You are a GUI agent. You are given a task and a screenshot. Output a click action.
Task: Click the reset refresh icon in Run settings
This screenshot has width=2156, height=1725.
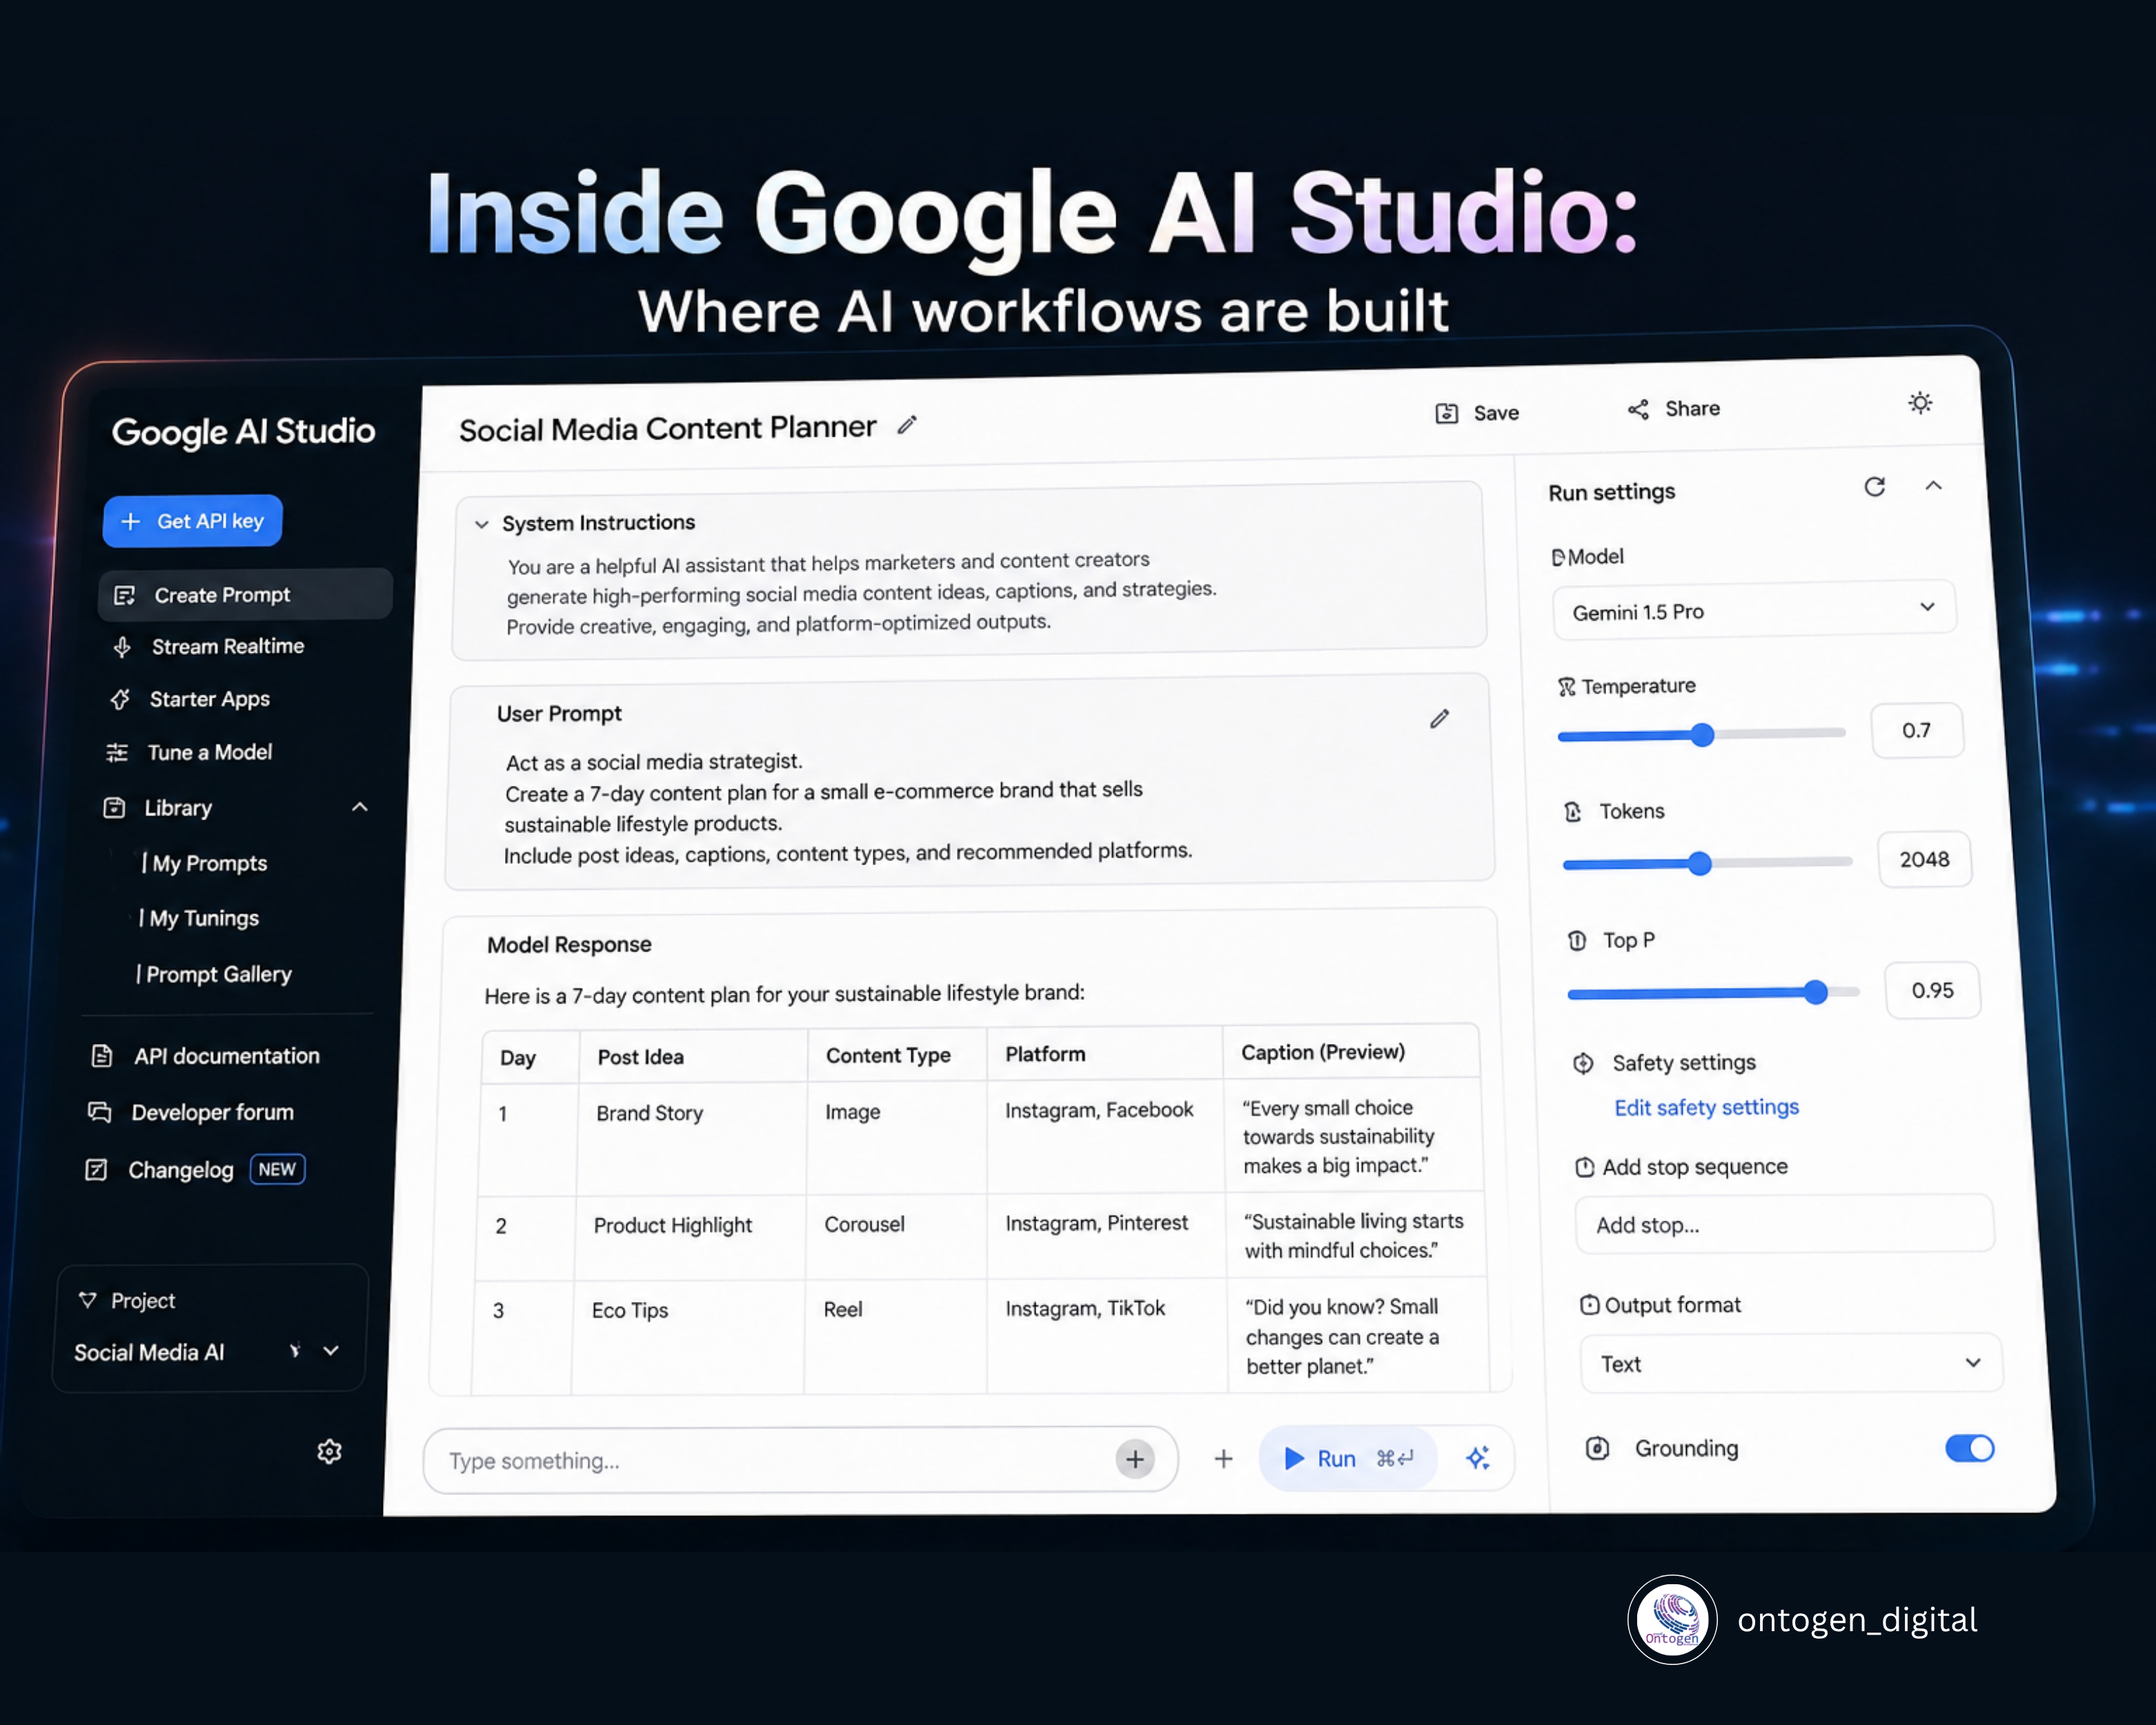pos(1874,487)
